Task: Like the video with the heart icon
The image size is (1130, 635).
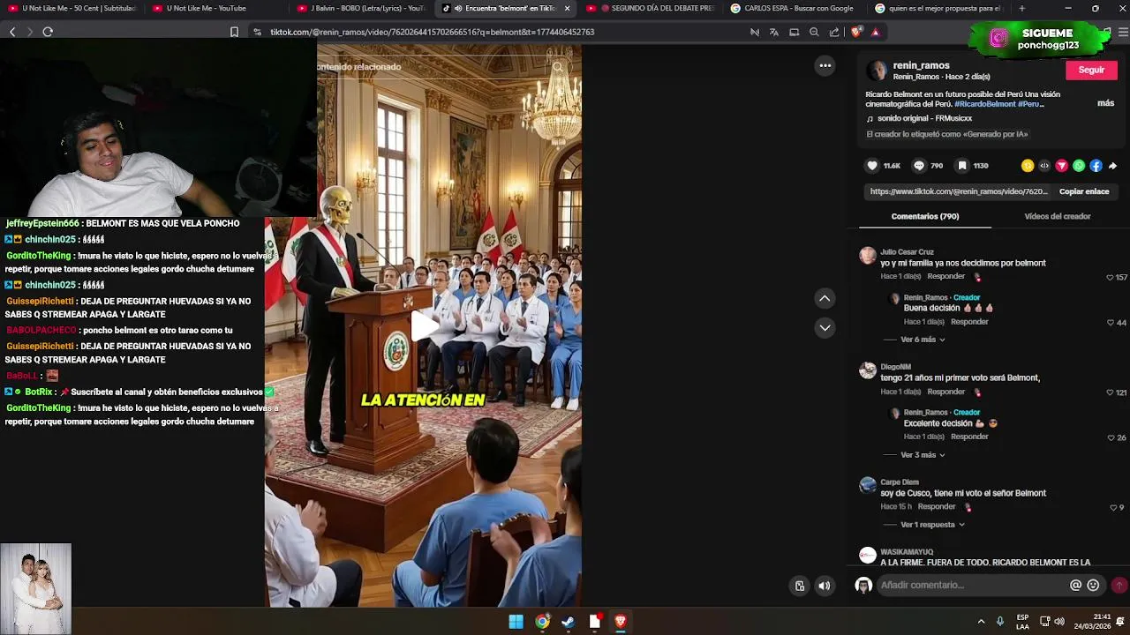Action: [872, 166]
